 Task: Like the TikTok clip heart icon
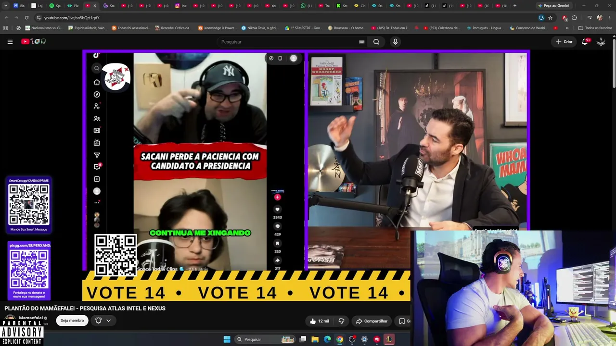coord(277,210)
